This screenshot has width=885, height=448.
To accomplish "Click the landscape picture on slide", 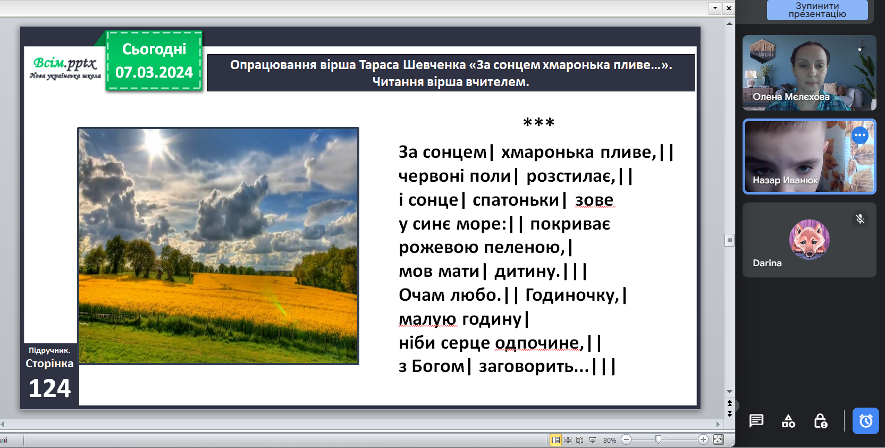I will click(218, 246).
